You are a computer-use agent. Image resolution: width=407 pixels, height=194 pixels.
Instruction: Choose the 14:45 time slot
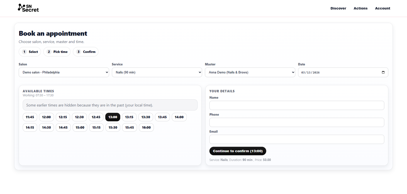(x=63, y=128)
